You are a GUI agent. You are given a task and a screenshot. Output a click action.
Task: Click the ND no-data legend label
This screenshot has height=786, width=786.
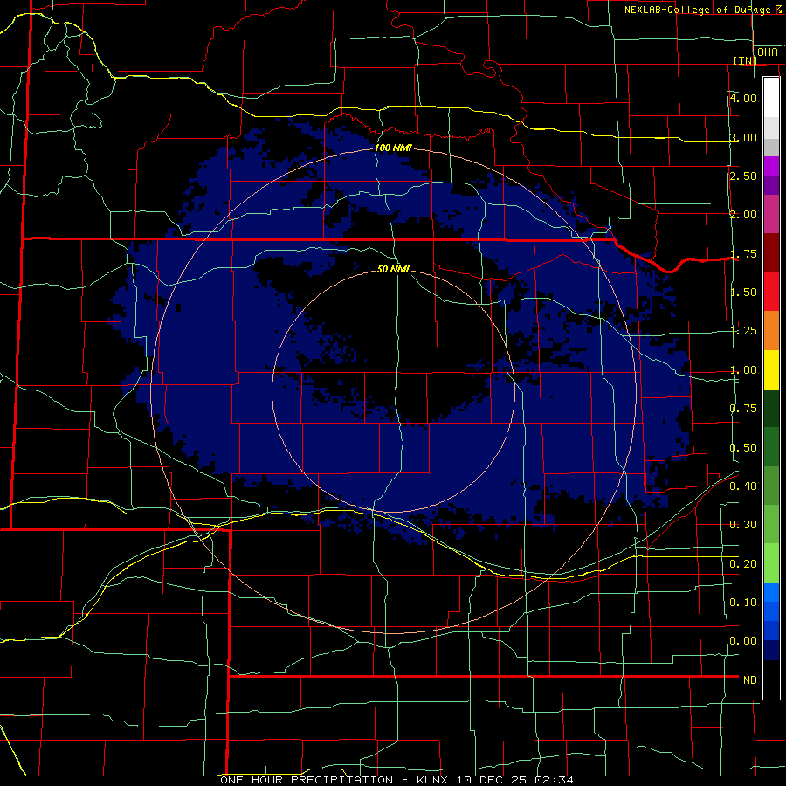tap(750, 680)
